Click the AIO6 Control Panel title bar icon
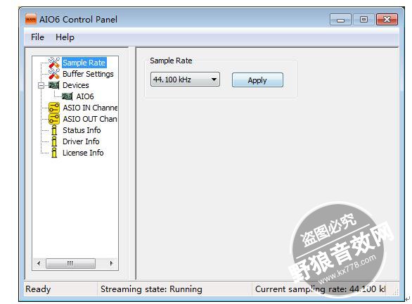The height and width of the screenshot is (304, 412). click(x=31, y=20)
